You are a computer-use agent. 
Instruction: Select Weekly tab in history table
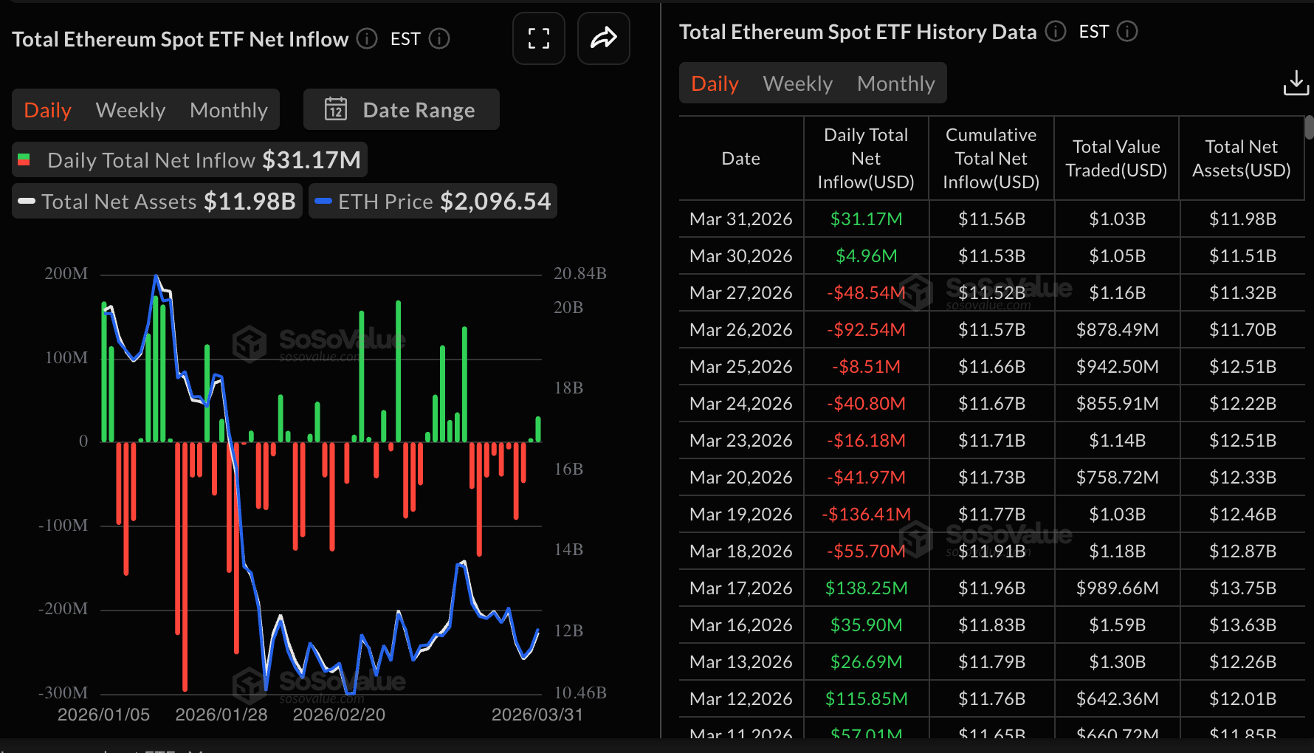797,83
